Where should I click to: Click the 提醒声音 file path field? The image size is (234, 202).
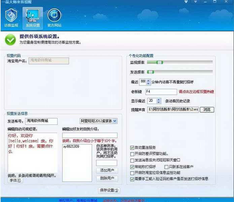pyautogui.click(x=173, y=110)
